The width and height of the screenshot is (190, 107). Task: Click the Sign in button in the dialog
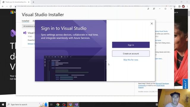pos(131,45)
